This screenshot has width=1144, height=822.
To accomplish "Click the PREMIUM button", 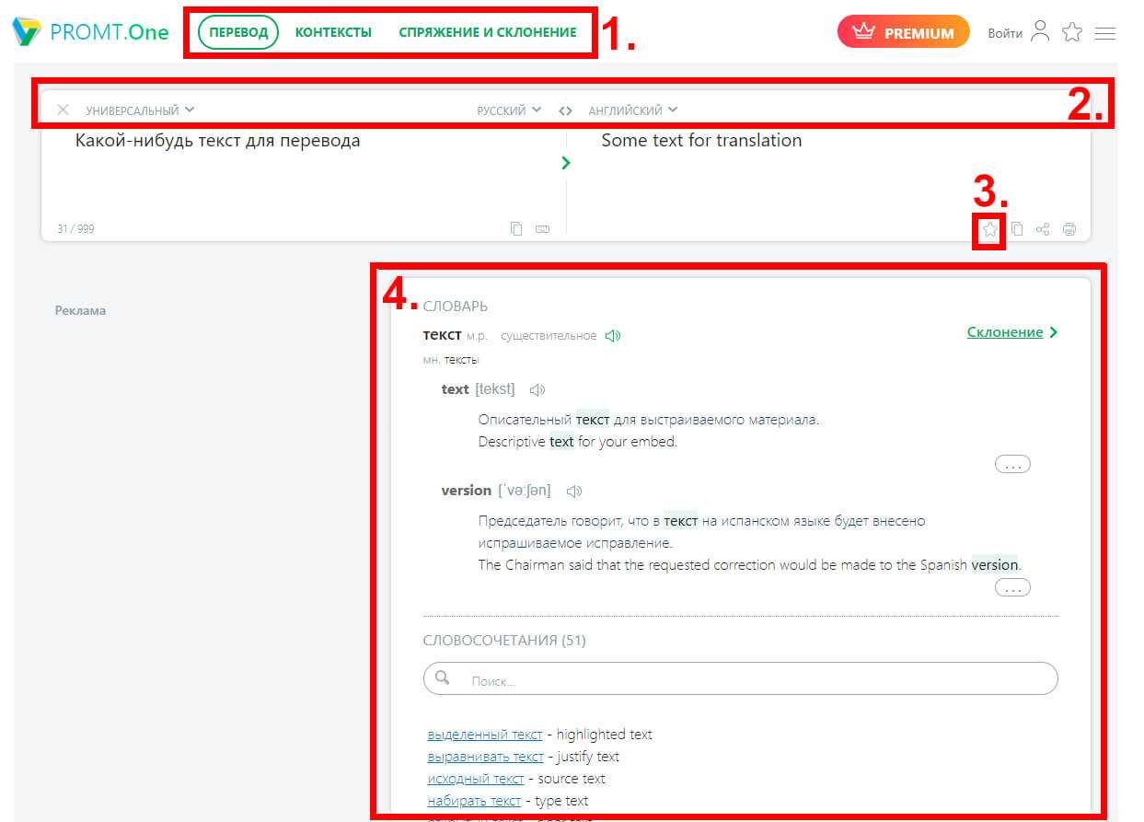I will click(x=903, y=32).
